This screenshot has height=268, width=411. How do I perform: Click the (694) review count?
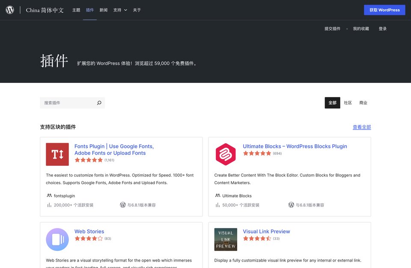pyautogui.click(x=277, y=153)
